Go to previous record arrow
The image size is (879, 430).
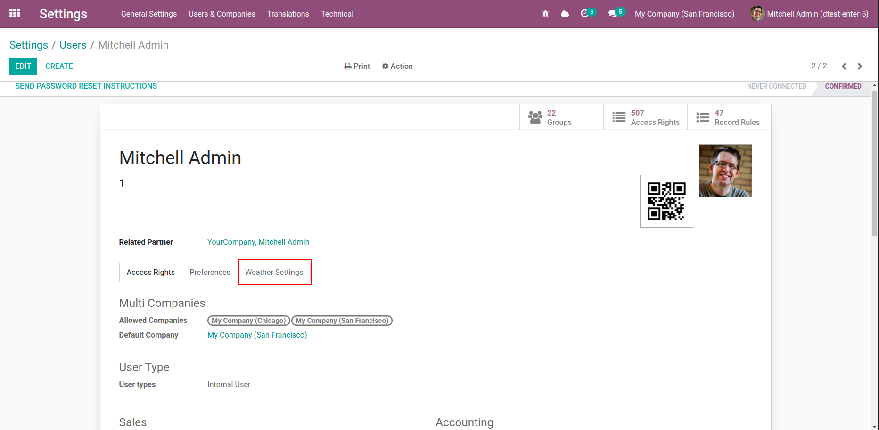click(x=844, y=66)
